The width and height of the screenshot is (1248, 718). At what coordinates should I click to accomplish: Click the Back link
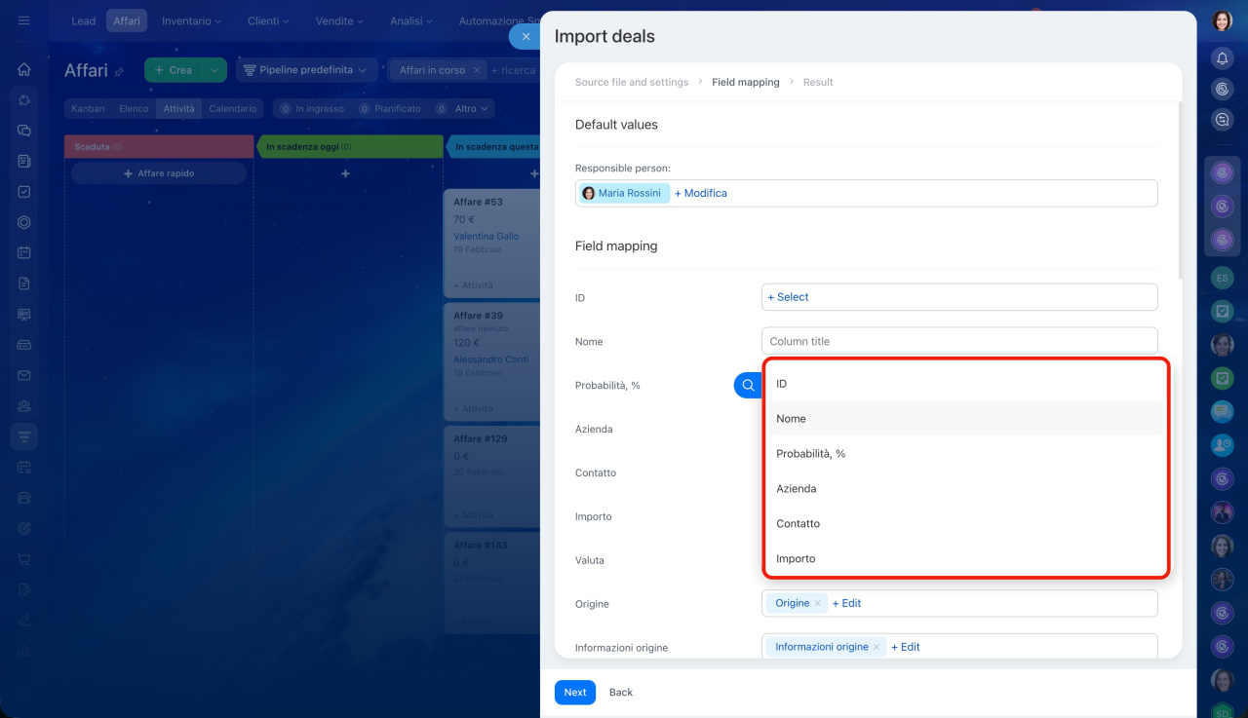pyautogui.click(x=620, y=693)
